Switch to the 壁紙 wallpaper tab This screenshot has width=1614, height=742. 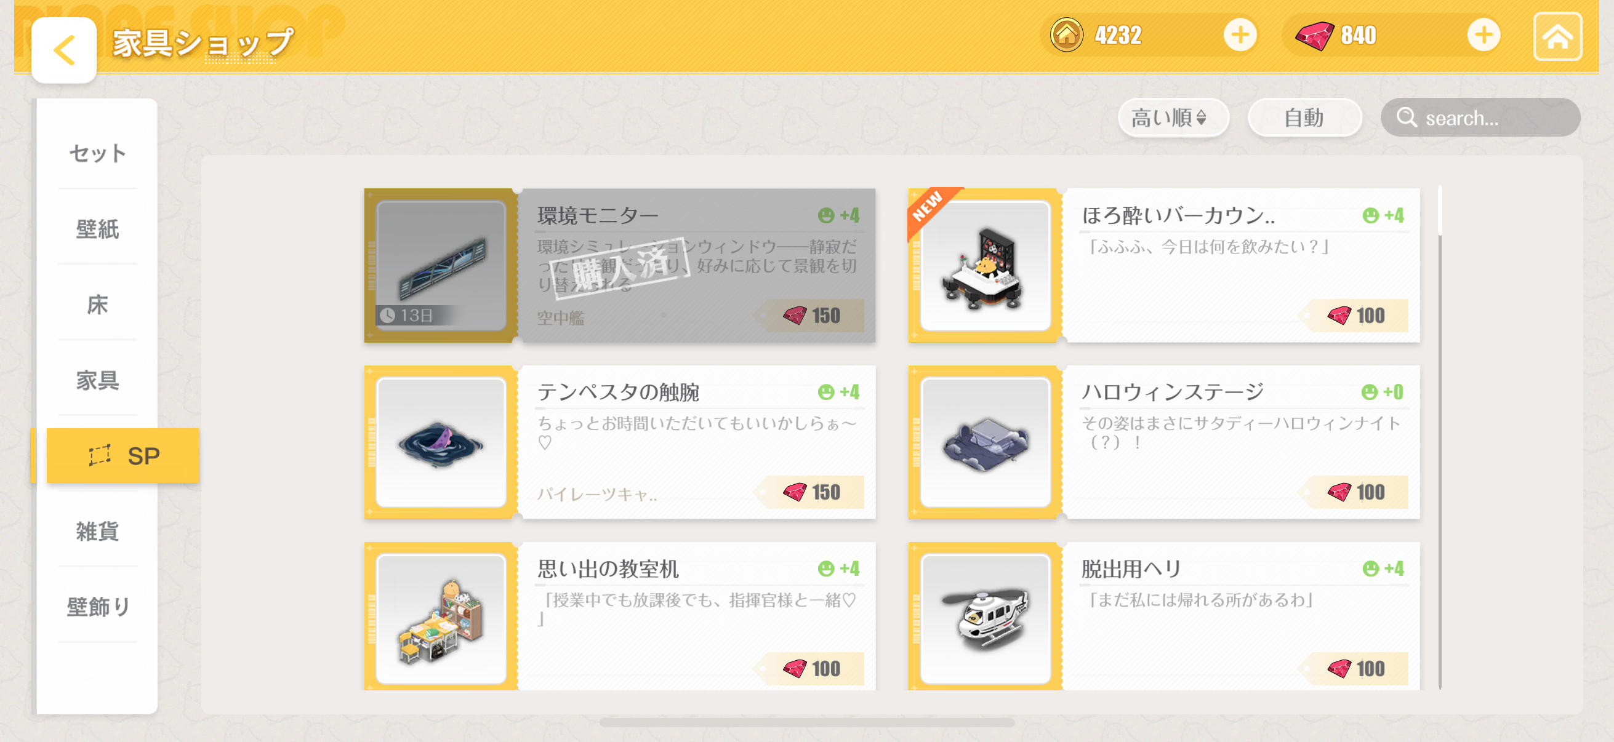[97, 228]
